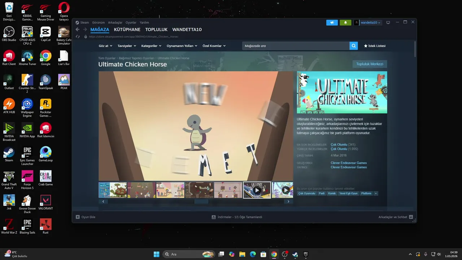This screenshot has width=462, height=260.
Task: Open the Yardım menu
Action: [x=144, y=22]
